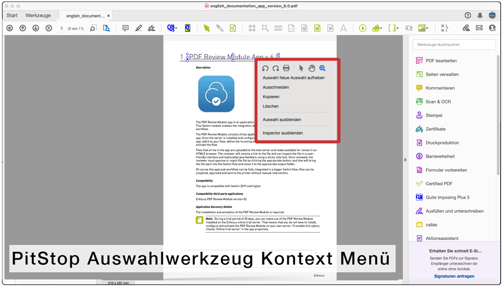Click the add person share icon
This screenshot has width=504, height=287.
tap(492, 28)
